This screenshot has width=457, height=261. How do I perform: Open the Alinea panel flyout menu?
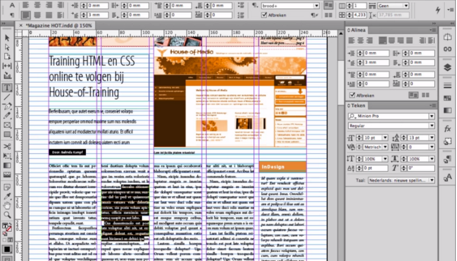433,30
